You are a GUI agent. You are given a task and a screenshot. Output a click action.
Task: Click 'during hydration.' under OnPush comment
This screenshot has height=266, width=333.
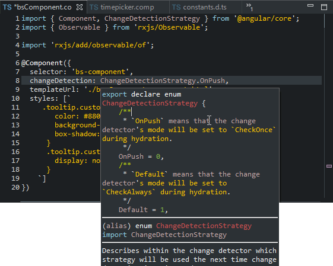[x=137, y=139]
